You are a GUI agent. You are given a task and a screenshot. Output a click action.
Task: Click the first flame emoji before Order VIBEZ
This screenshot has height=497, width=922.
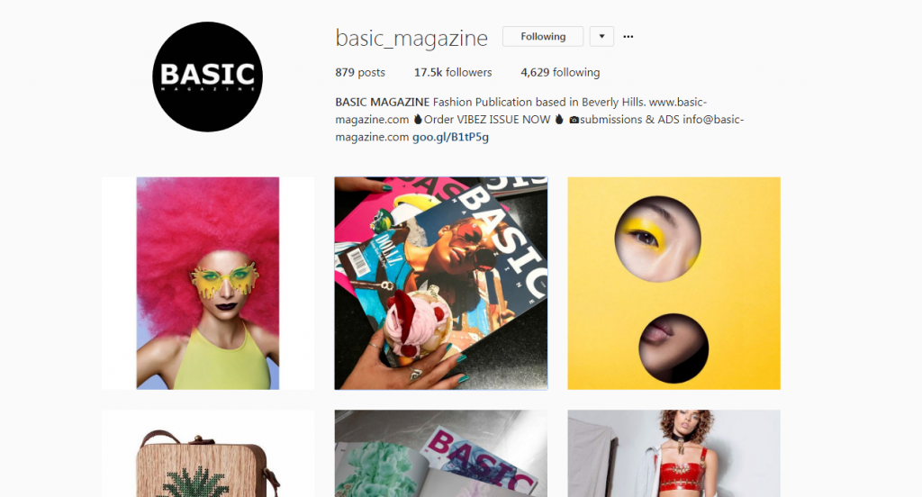[x=418, y=120]
